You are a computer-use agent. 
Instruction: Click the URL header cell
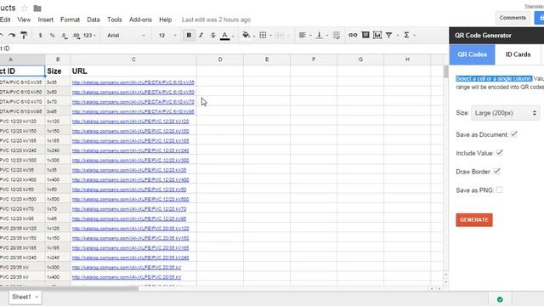pos(133,71)
